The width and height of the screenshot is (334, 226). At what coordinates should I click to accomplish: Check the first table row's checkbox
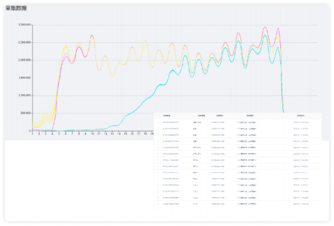click(x=158, y=122)
